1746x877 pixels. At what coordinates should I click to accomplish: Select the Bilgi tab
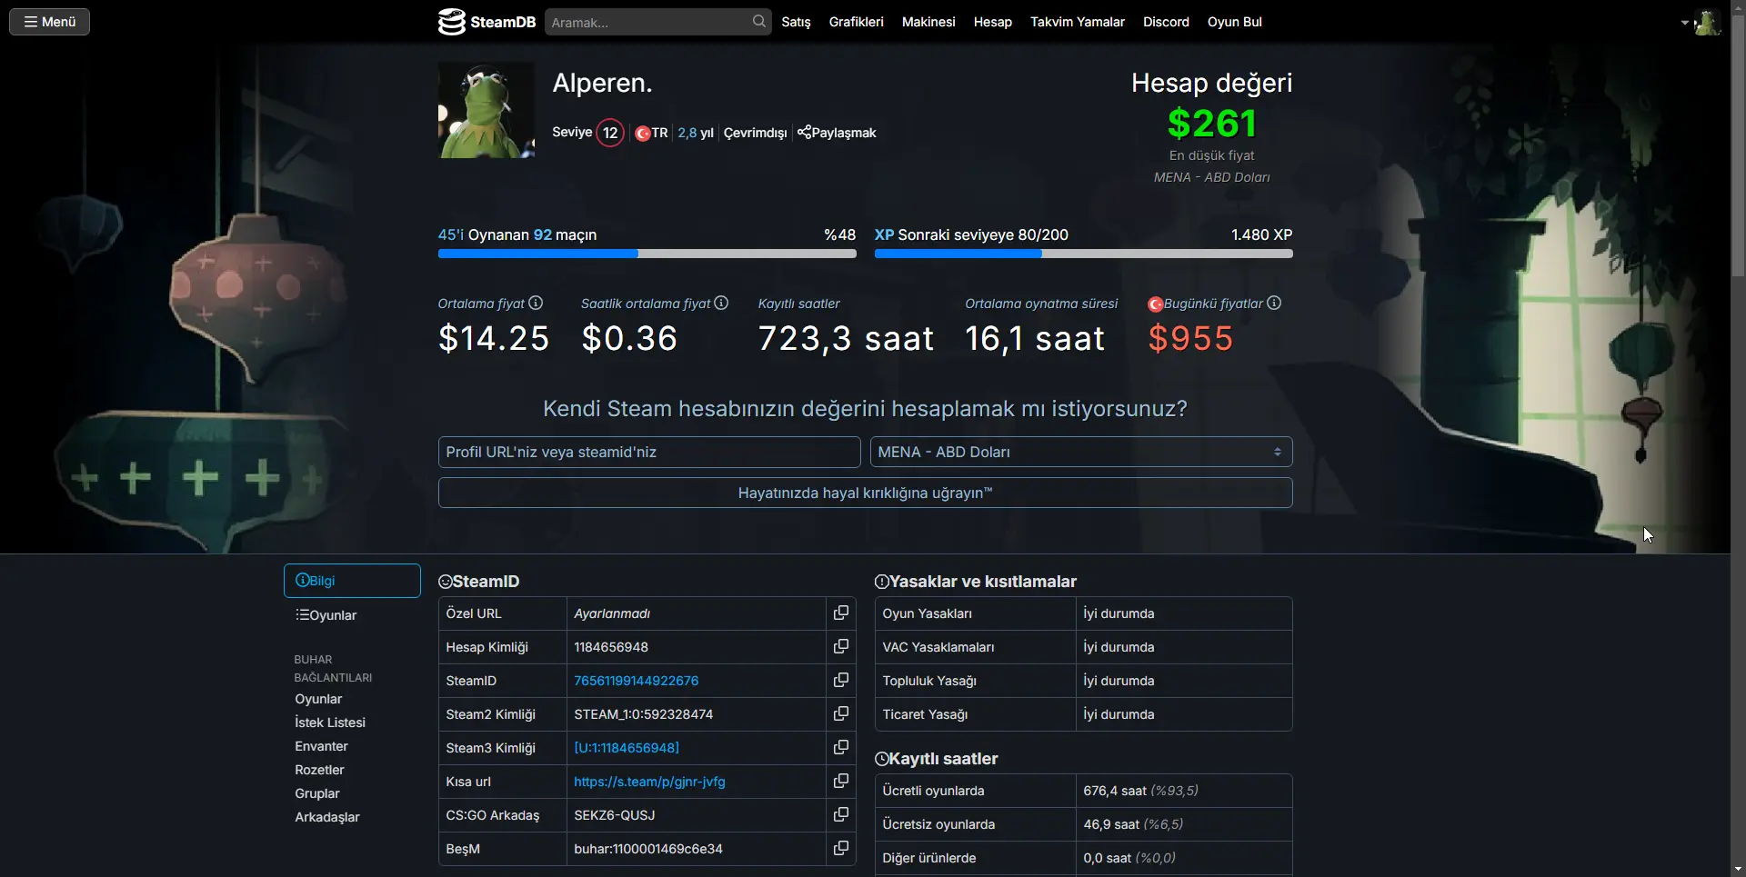tap(352, 581)
